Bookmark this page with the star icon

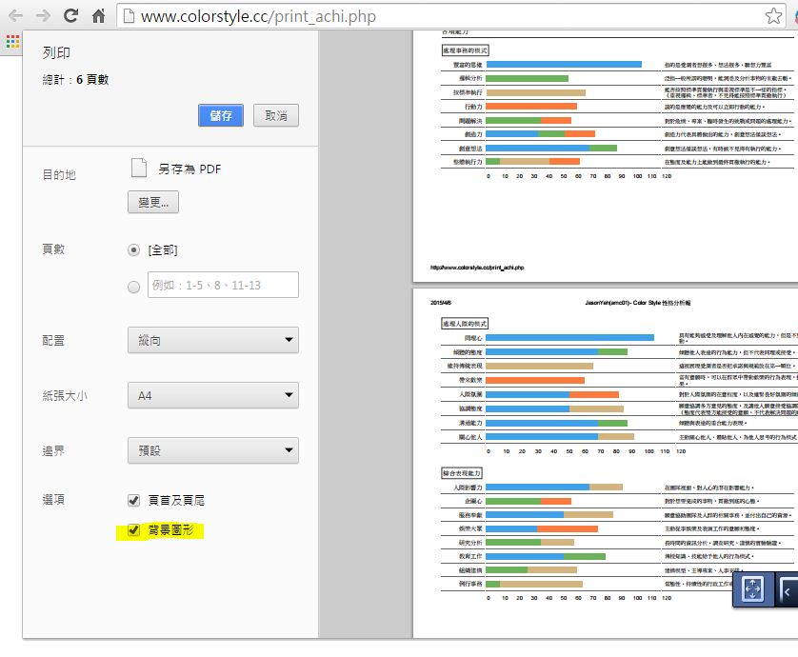pos(773,16)
